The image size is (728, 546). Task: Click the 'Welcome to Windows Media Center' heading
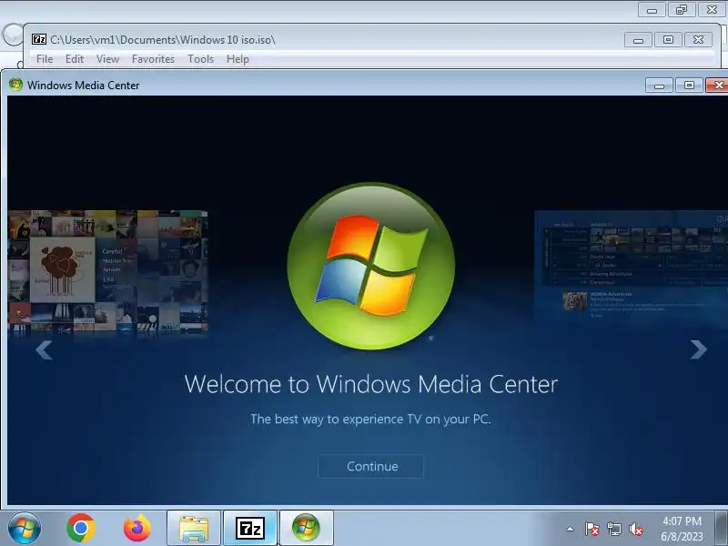click(371, 384)
